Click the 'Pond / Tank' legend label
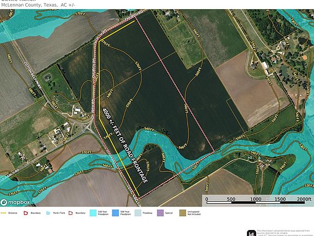Screen dimensions: 314x236 click(x=59, y=213)
